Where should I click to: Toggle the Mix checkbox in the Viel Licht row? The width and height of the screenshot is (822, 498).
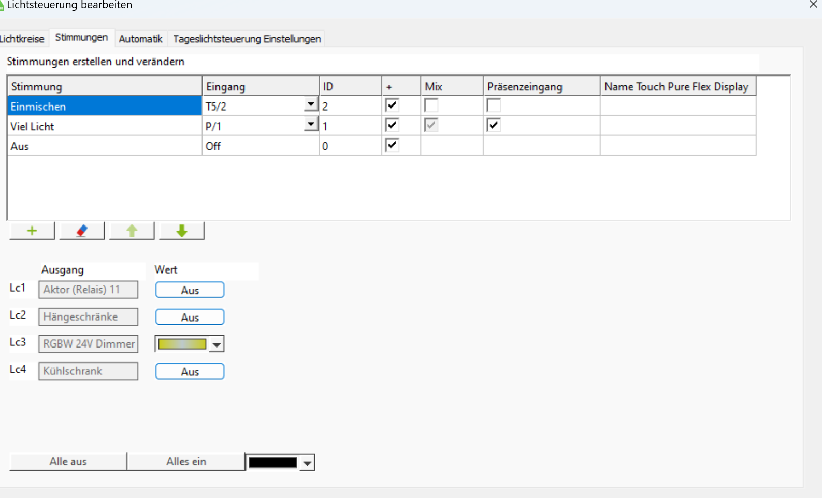click(431, 125)
